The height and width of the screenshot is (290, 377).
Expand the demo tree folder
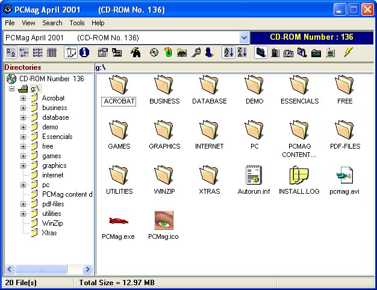tap(23, 127)
